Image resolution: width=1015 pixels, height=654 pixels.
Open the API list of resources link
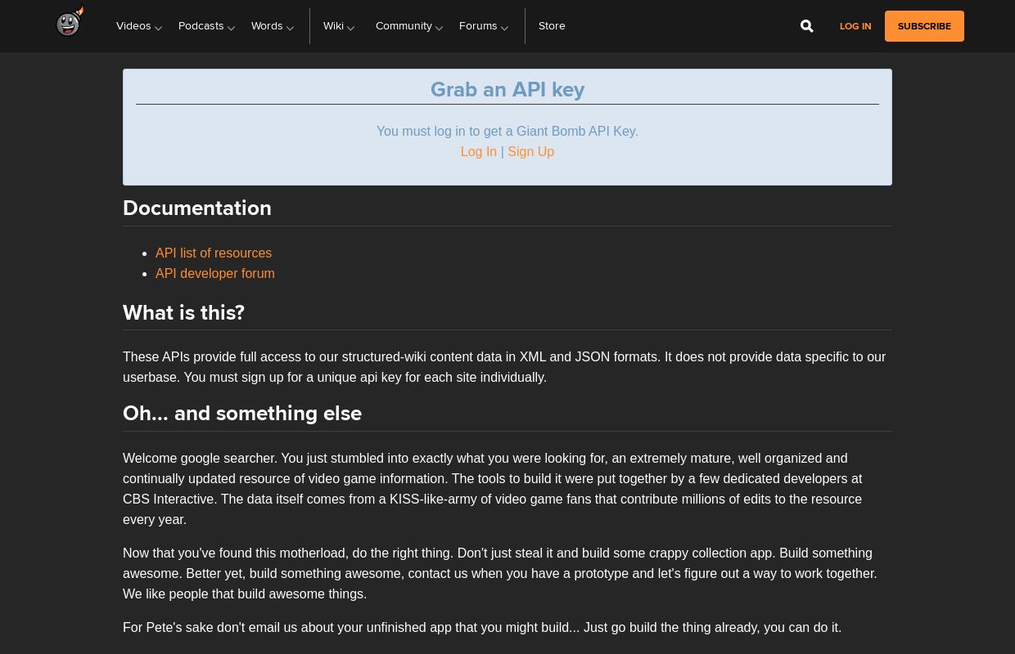214,253
